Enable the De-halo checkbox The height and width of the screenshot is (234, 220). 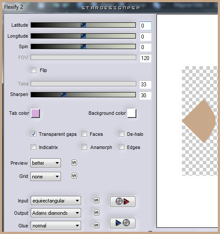point(121,134)
